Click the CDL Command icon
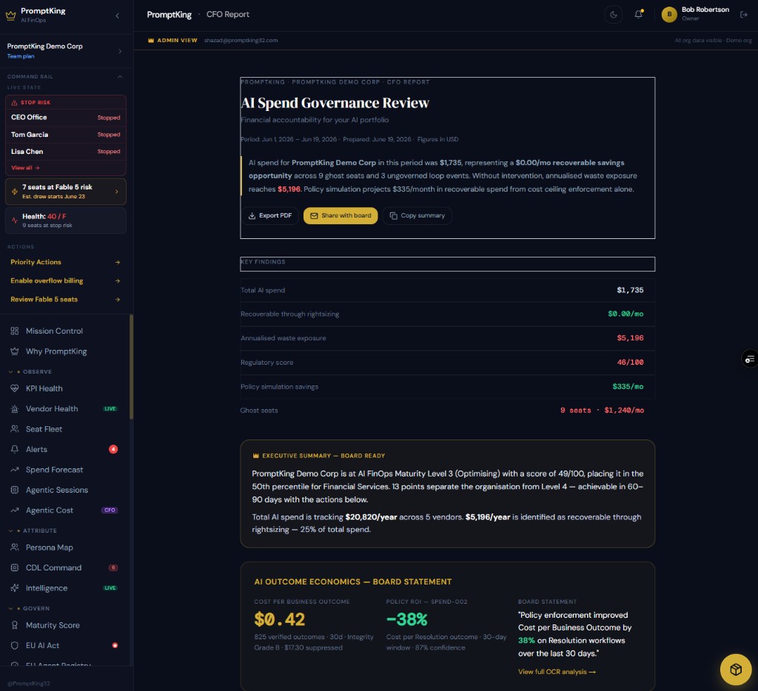Viewport: 758px width, 691px height. pyautogui.click(x=15, y=567)
